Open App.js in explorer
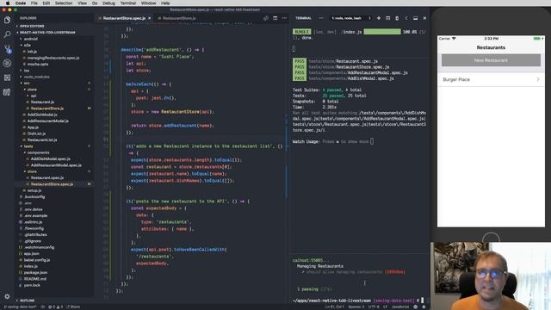This screenshot has width=551, height=310. tap(33, 127)
